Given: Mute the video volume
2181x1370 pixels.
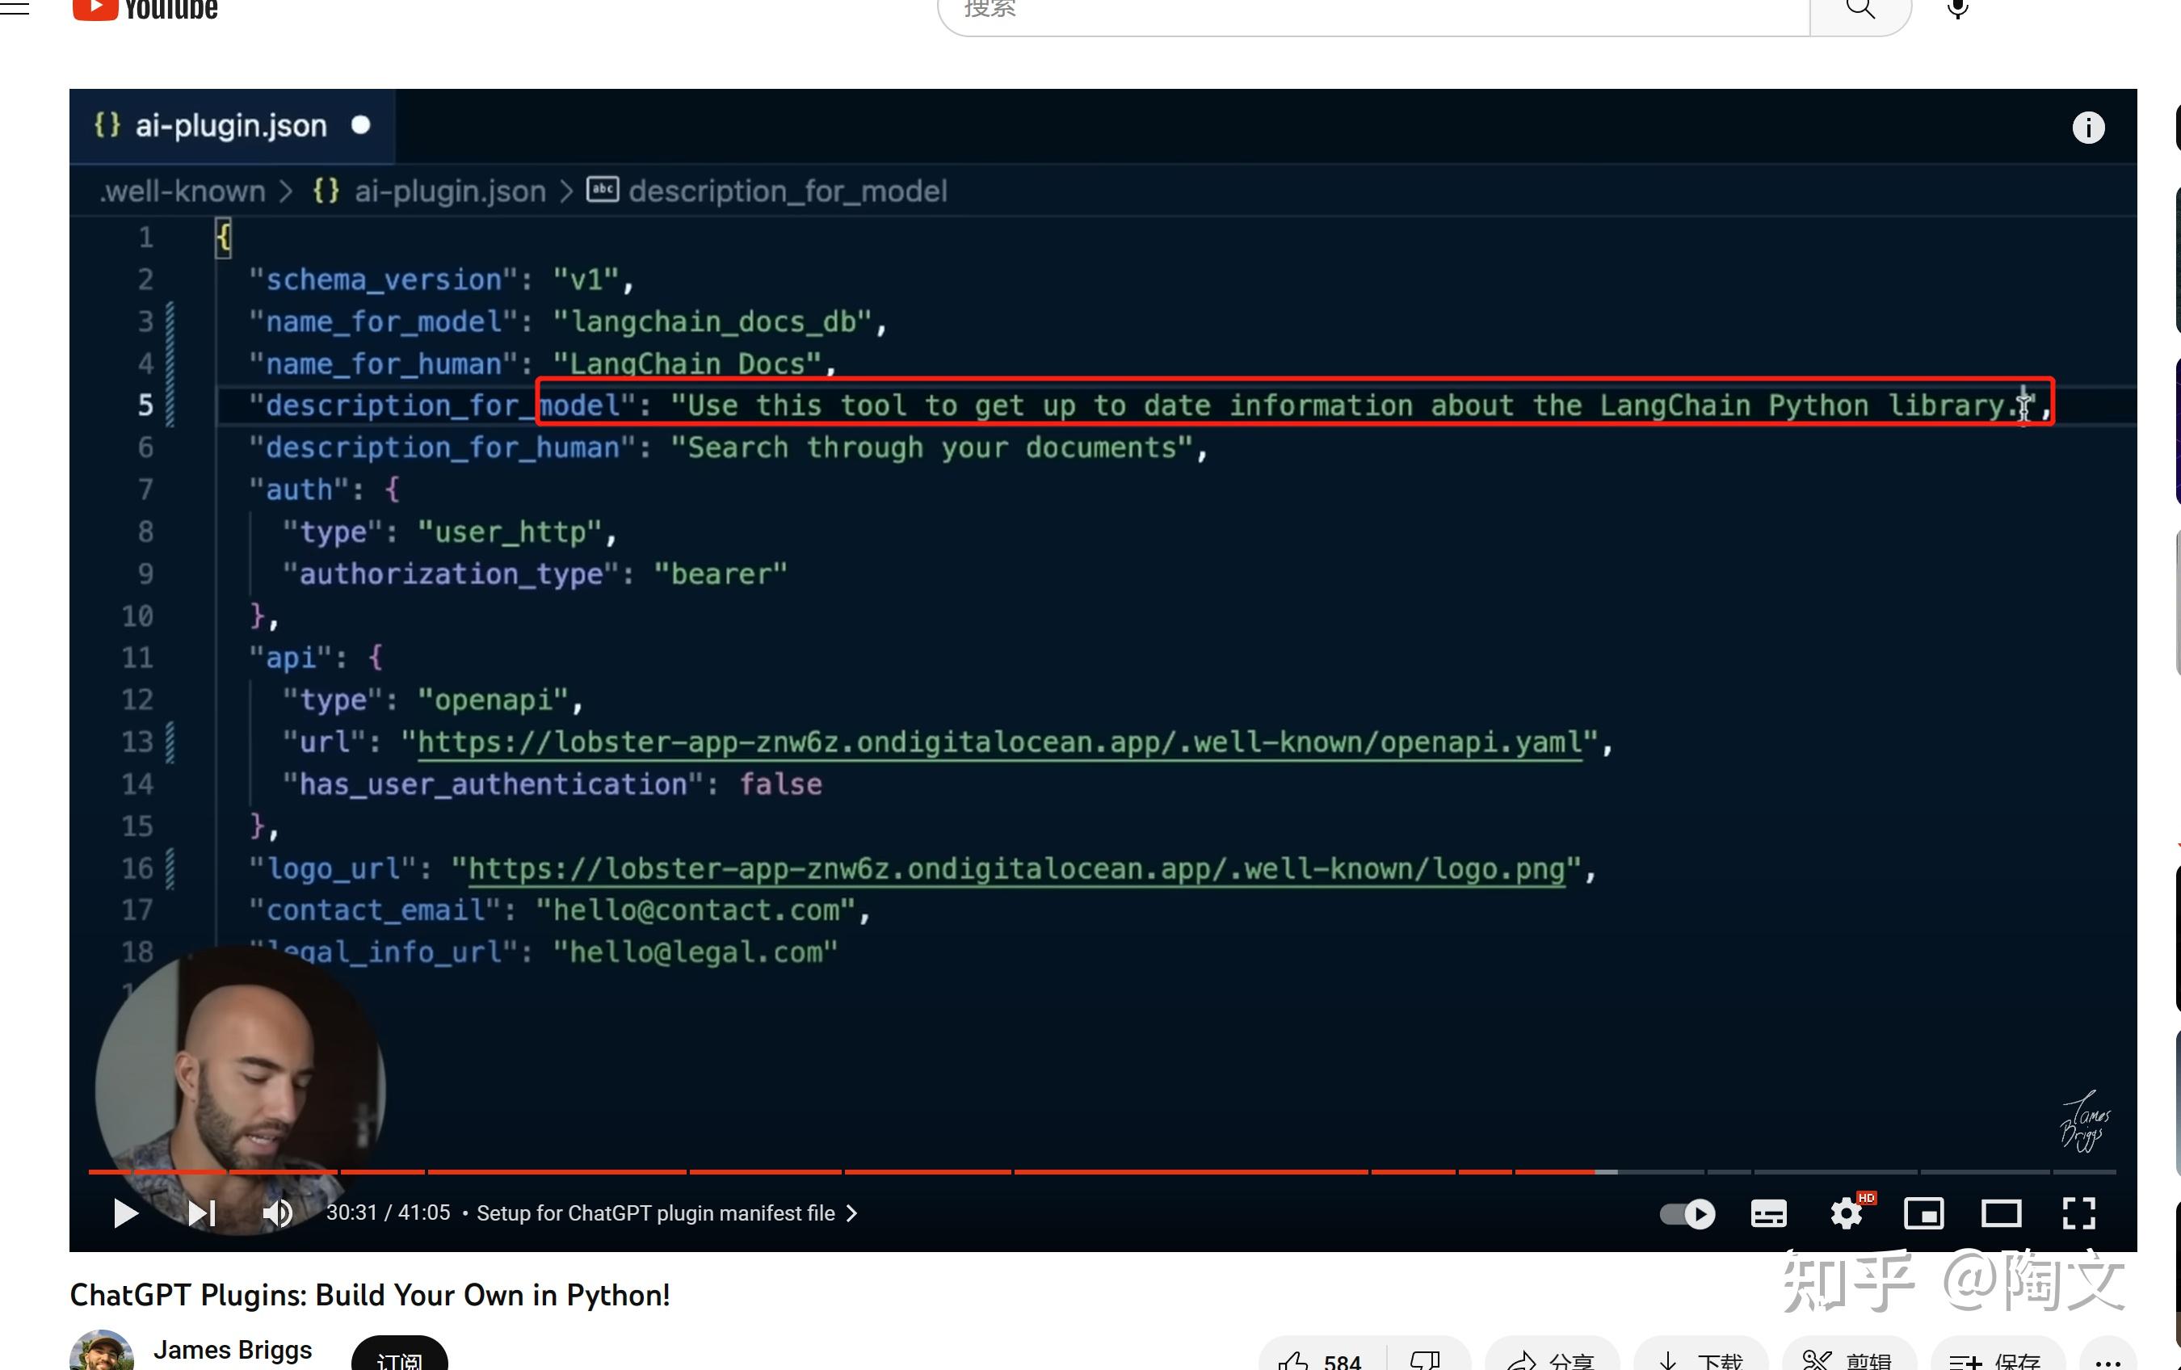Looking at the screenshot, I should (x=277, y=1212).
